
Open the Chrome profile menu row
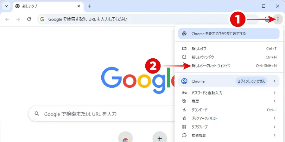(x=229, y=81)
